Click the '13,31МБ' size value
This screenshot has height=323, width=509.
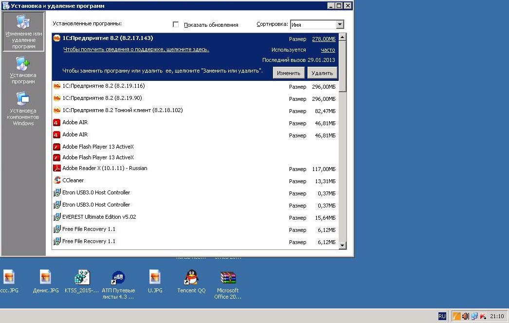tap(325, 181)
